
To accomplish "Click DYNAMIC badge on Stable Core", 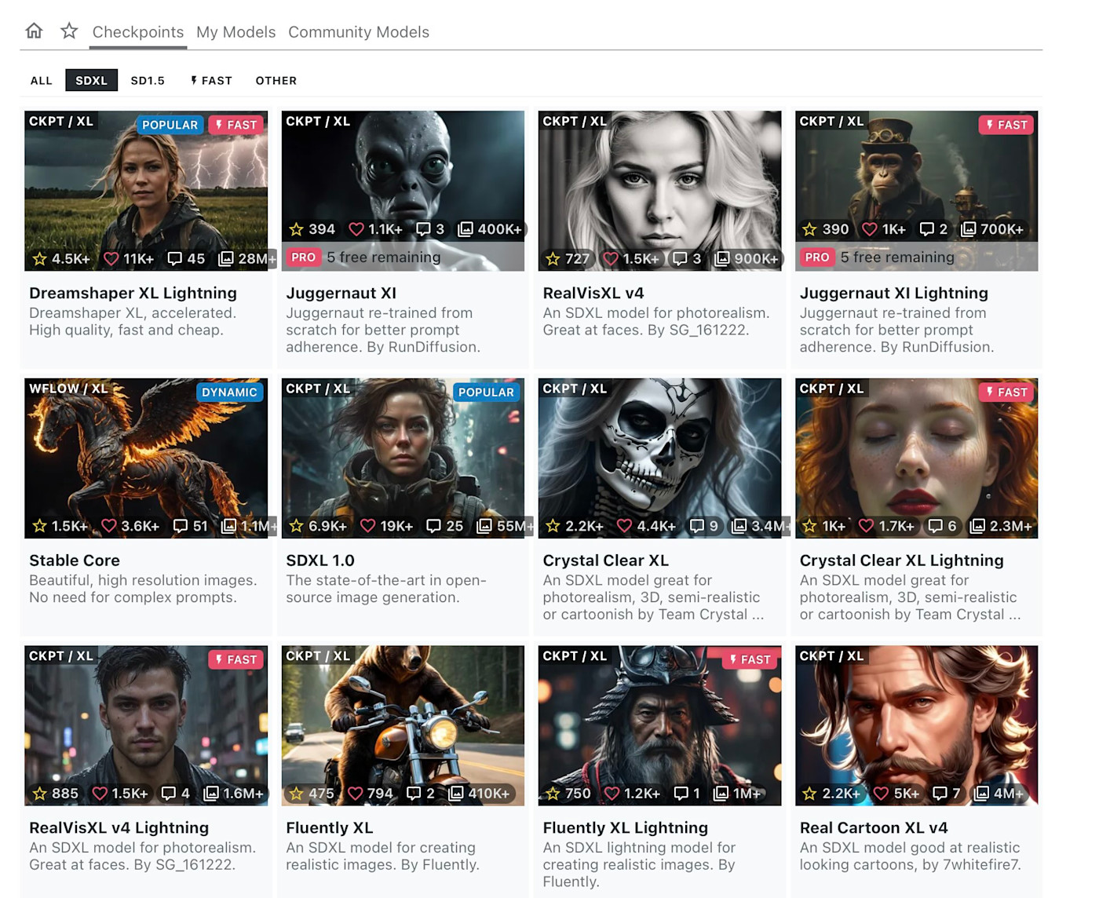I will (x=229, y=392).
